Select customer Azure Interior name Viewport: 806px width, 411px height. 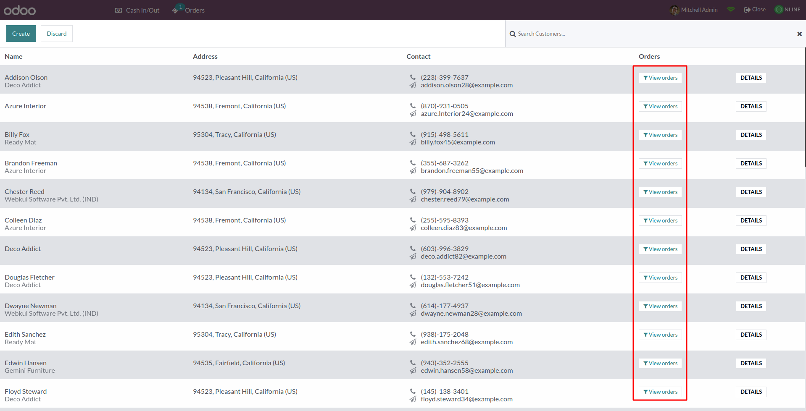tap(25, 106)
